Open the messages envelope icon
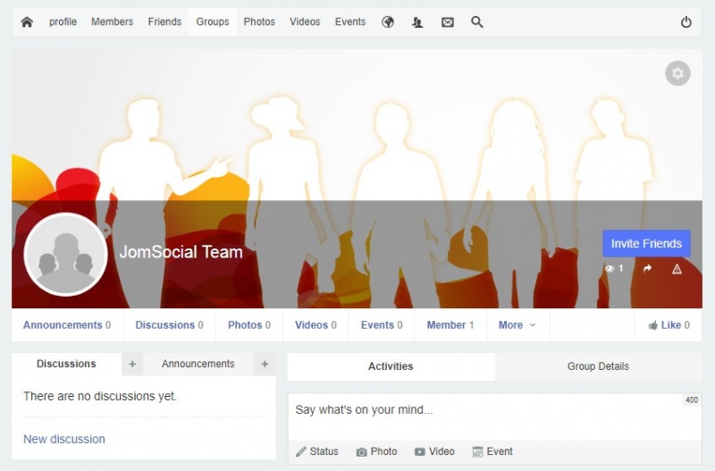 tap(448, 21)
